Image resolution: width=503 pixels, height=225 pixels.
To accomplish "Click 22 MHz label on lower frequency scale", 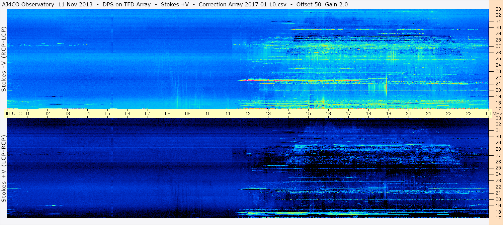I will pyautogui.click(x=498, y=187).
